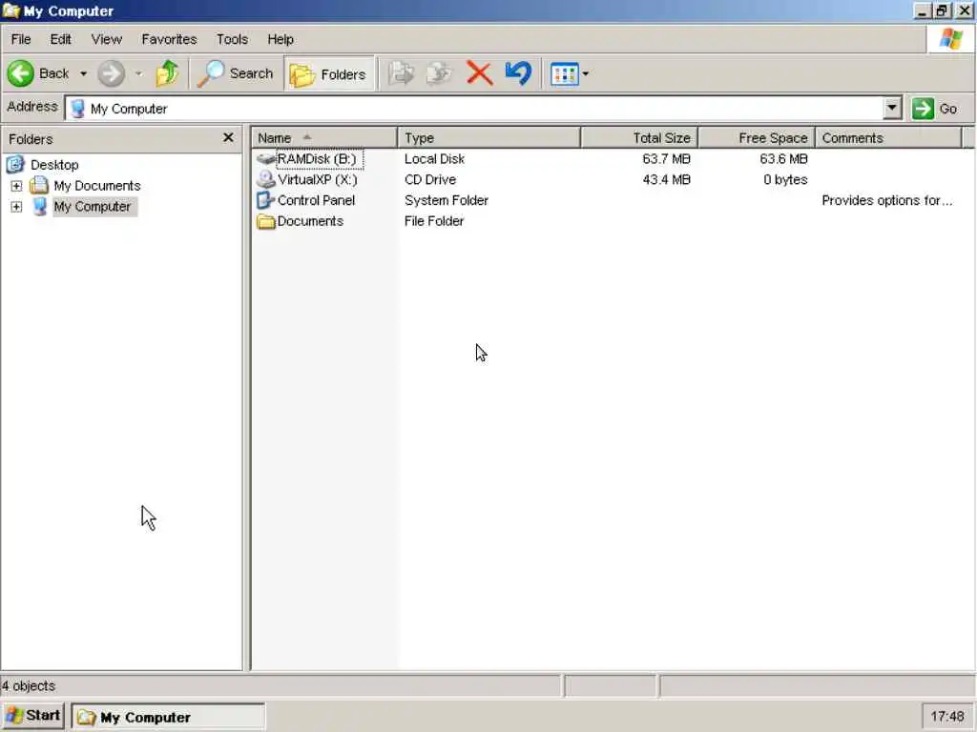Click the 0 bytes free space cell

pos(785,179)
